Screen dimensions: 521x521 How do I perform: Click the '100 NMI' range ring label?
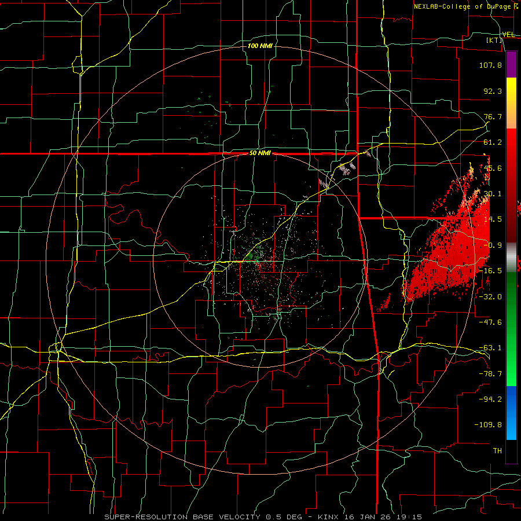click(260, 46)
